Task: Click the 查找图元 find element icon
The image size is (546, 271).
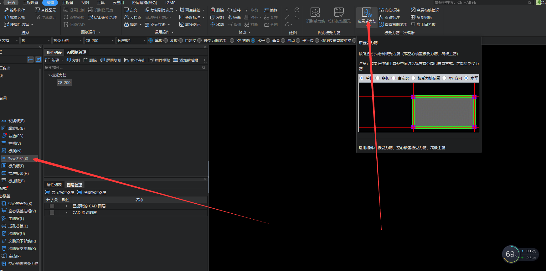Action: [x=37, y=10]
